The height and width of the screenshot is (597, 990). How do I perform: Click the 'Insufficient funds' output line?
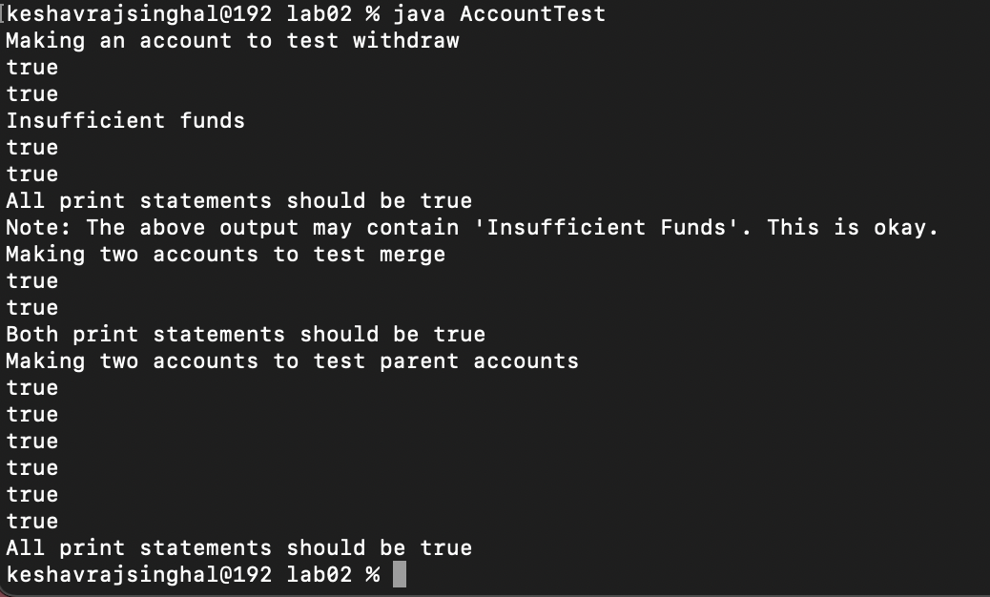click(126, 121)
